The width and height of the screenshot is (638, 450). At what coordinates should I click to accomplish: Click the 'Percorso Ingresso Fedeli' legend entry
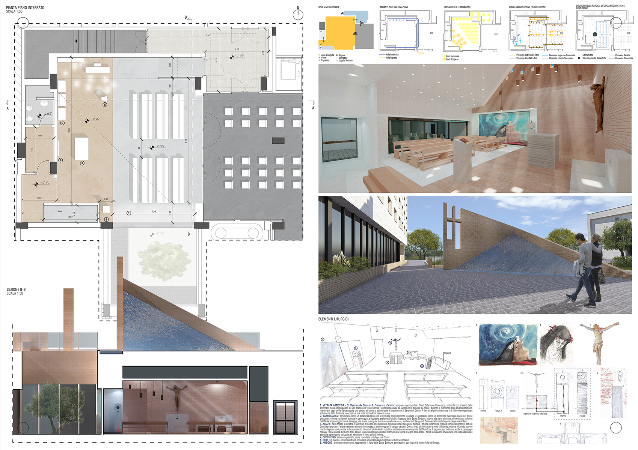[x=524, y=55]
